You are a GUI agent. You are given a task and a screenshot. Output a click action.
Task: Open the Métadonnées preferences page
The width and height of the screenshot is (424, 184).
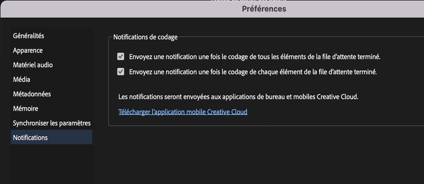[x=32, y=94]
